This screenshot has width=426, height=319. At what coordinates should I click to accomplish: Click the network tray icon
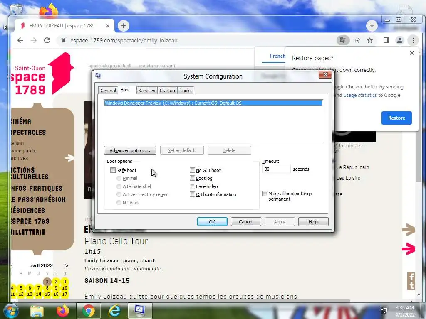(x=384, y=311)
